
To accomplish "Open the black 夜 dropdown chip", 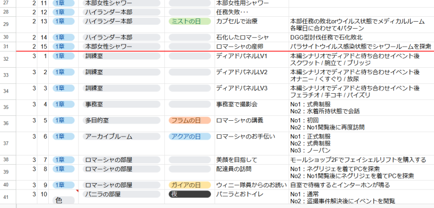I will coord(189,194).
